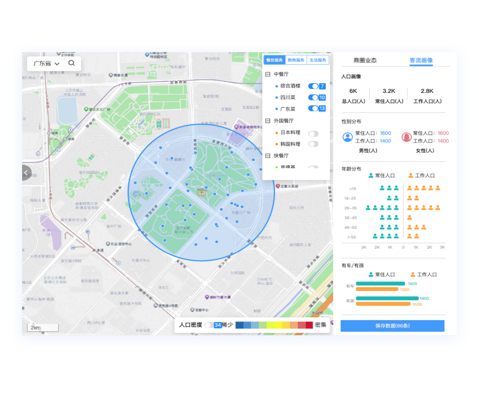This screenshot has height=412, width=479.
Task: Click the 国际竹藤大厦 purple map pin
Action: (x=207, y=297)
